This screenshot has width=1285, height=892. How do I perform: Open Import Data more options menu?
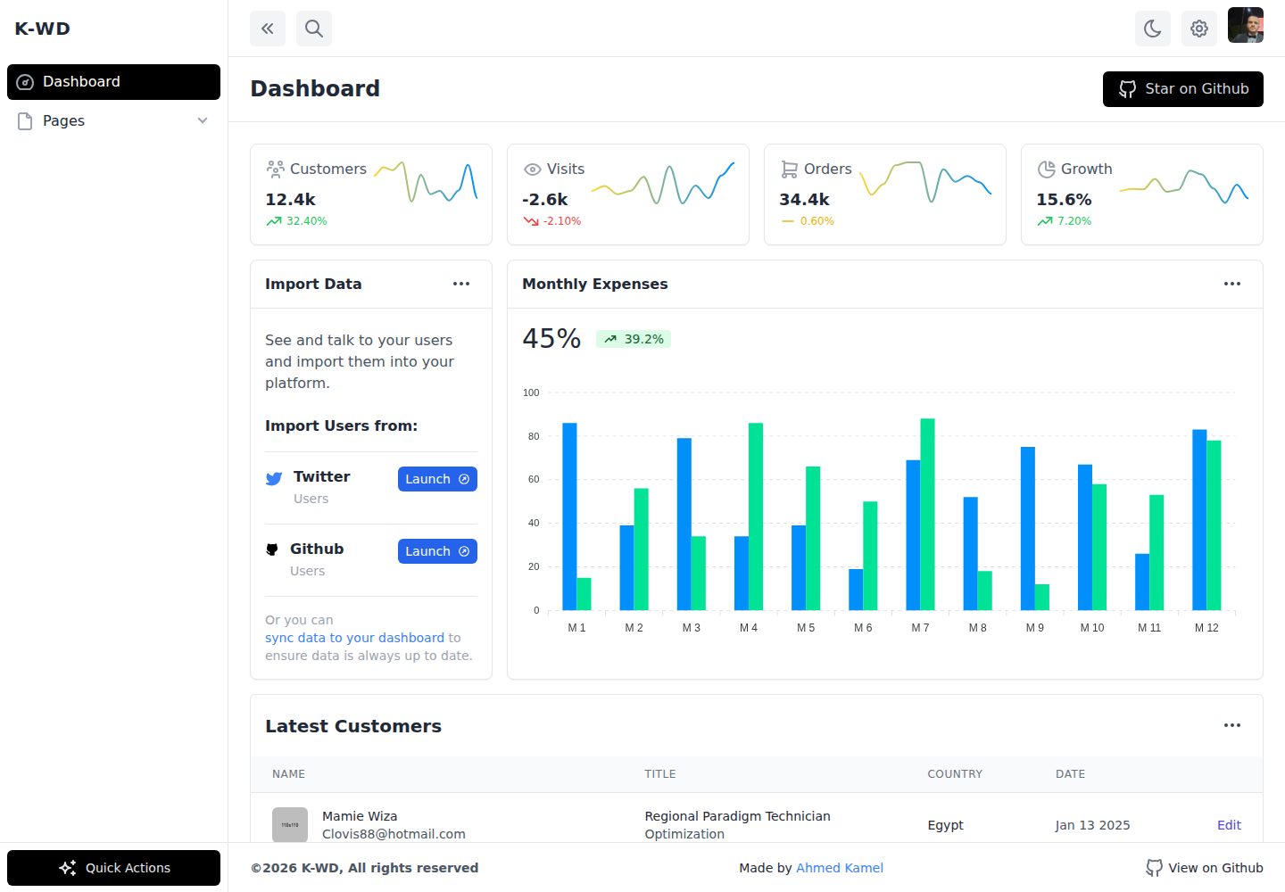pos(461,284)
